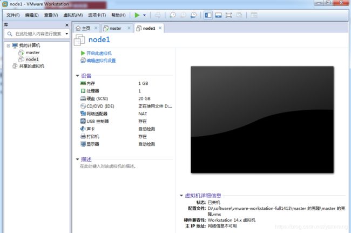
Task: Close the master tab
Action: [129, 28]
